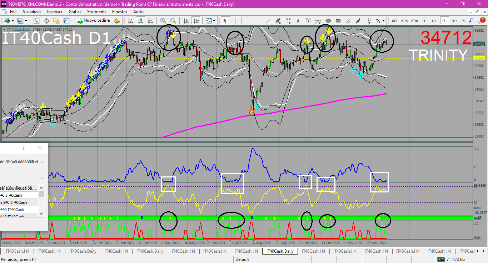488x263 pixels.
Task: Open the search magnifier icon
Action: pyautogui.click(x=471, y=21)
